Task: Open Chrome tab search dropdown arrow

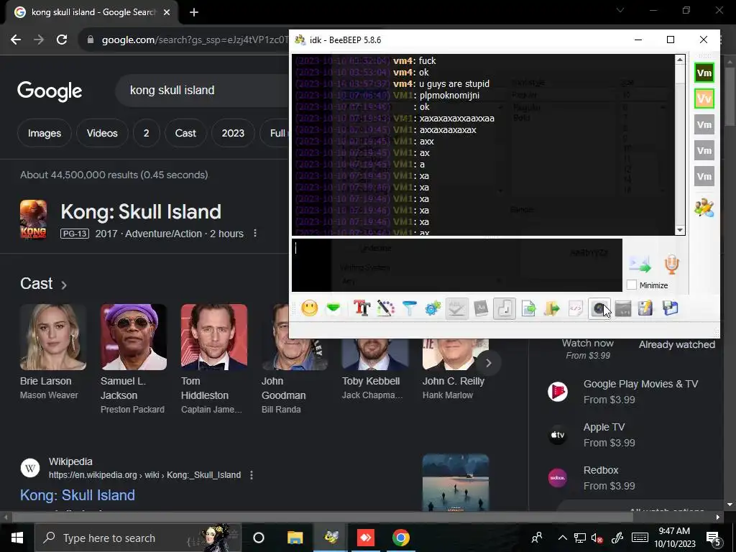Action: (620, 10)
